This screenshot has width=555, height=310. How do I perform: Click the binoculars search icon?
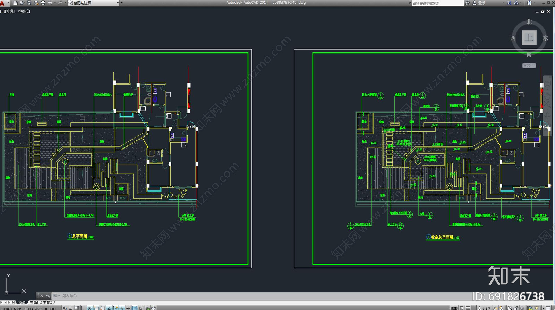click(468, 3)
